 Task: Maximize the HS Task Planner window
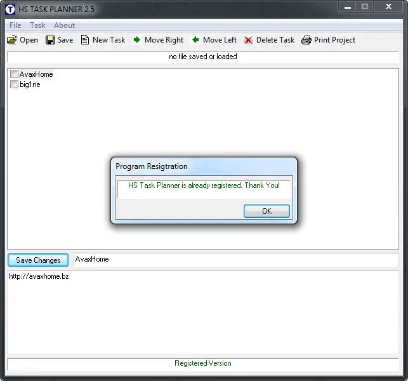pyautogui.click(x=365, y=7)
